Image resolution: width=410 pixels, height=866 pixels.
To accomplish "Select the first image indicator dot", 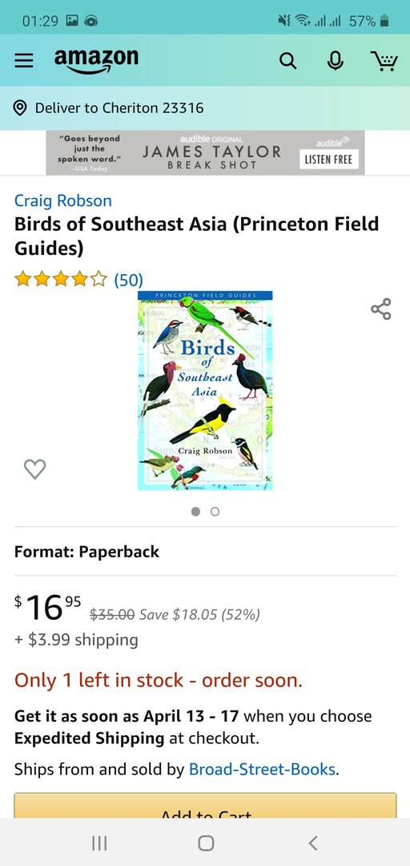I will tap(195, 512).
